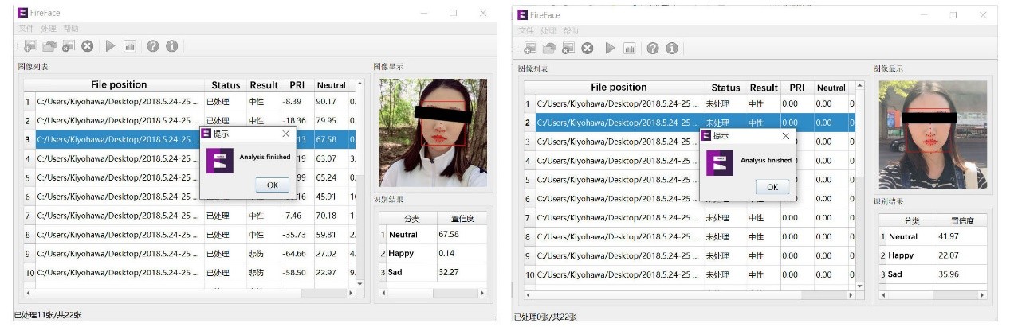This screenshot has width=1010, height=327.
Task: Click the image list scroll-down arrow in left window
Action: click(360, 283)
